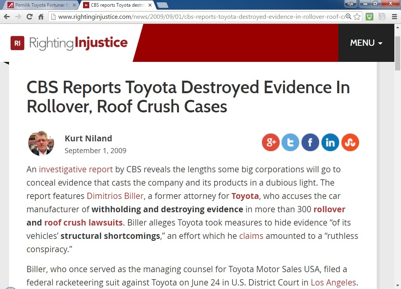401x289 pixels.
Task: Select the CBS reports Toyota tab
Action: click(117, 5)
